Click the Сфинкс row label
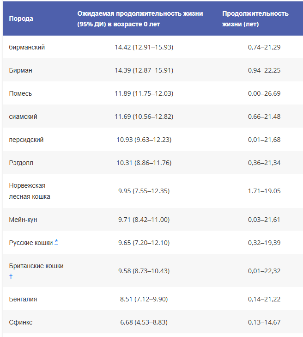This screenshot has width=303, height=337. (x=21, y=322)
